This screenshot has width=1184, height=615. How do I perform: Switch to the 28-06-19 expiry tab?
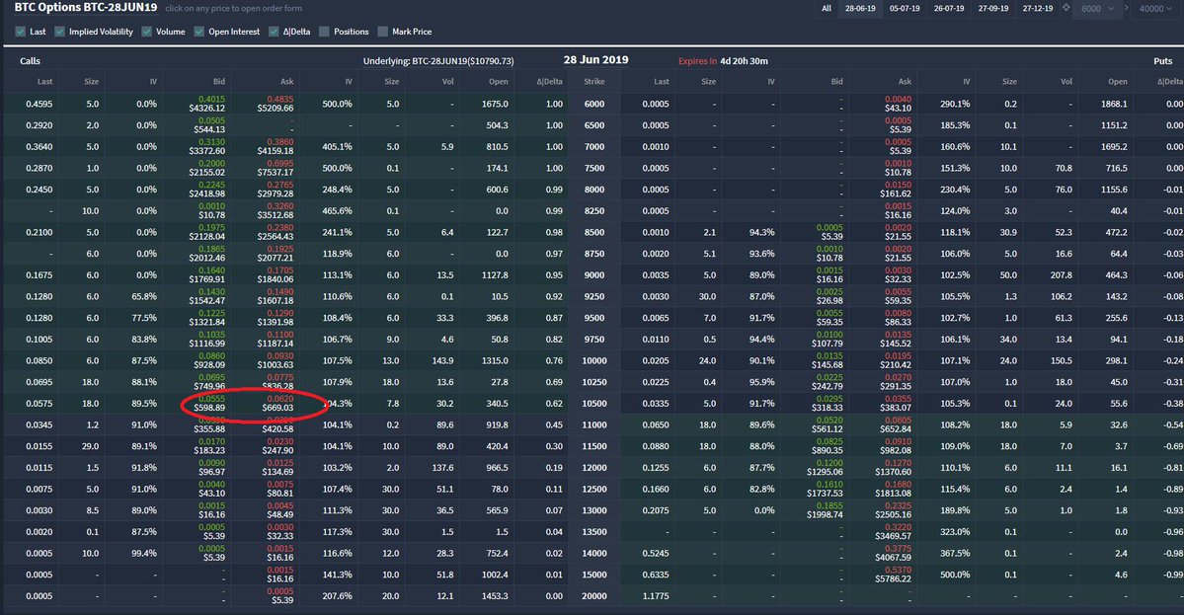coord(860,8)
